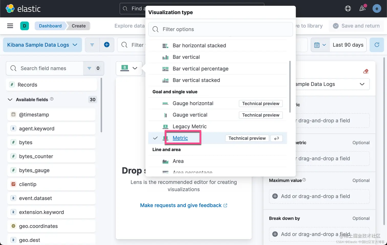Image resolution: width=387 pixels, height=245 pixels.
Task: Open the main navigation hamburger menu
Action: [x=10, y=26]
